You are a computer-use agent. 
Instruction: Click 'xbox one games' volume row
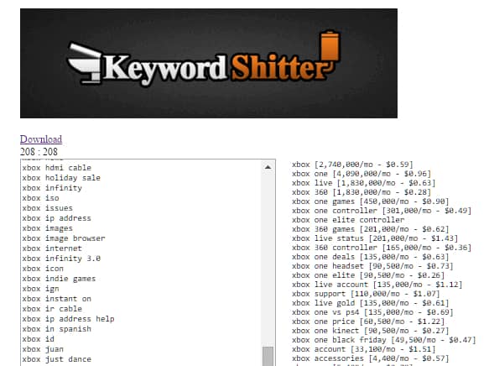click(371, 201)
